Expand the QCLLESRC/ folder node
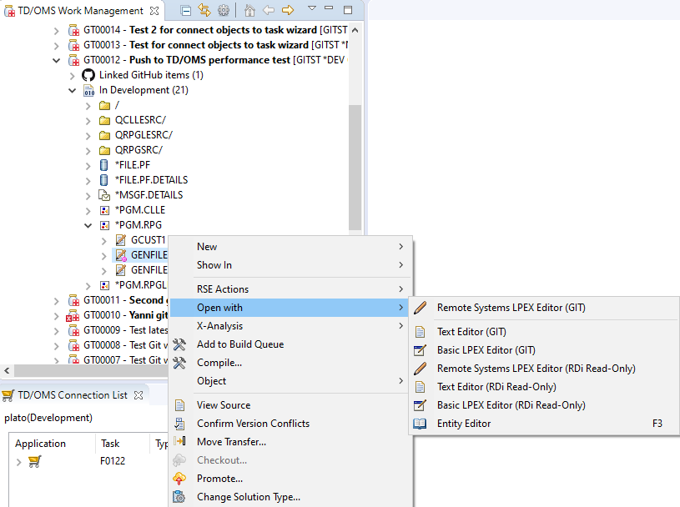This screenshot has width=680, height=507. click(88, 120)
